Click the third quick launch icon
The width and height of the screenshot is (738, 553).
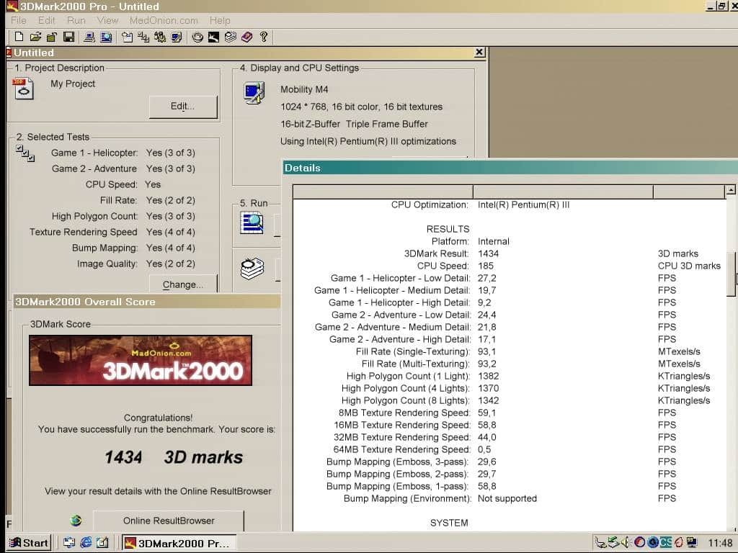coord(102,543)
